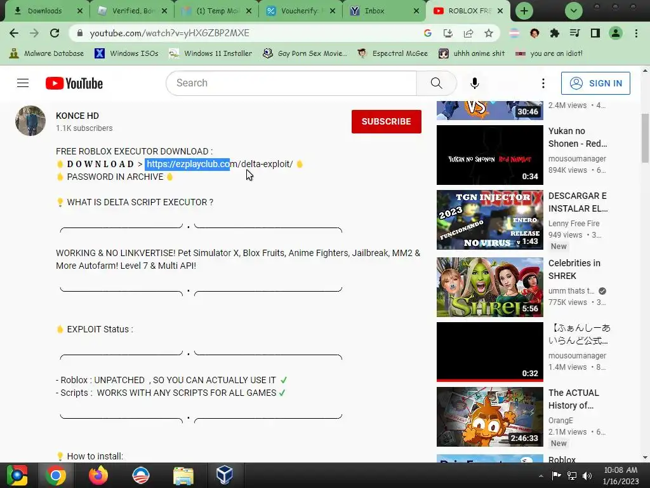Click the install/download page icon in address bar
This screenshot has height=488, width=650.
(x=448, y=33)
